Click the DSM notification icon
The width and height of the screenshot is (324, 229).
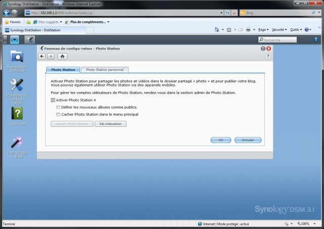[x=316, y=39]
